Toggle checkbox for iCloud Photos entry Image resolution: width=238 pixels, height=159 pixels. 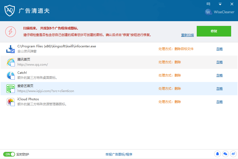tap(13, 104)
